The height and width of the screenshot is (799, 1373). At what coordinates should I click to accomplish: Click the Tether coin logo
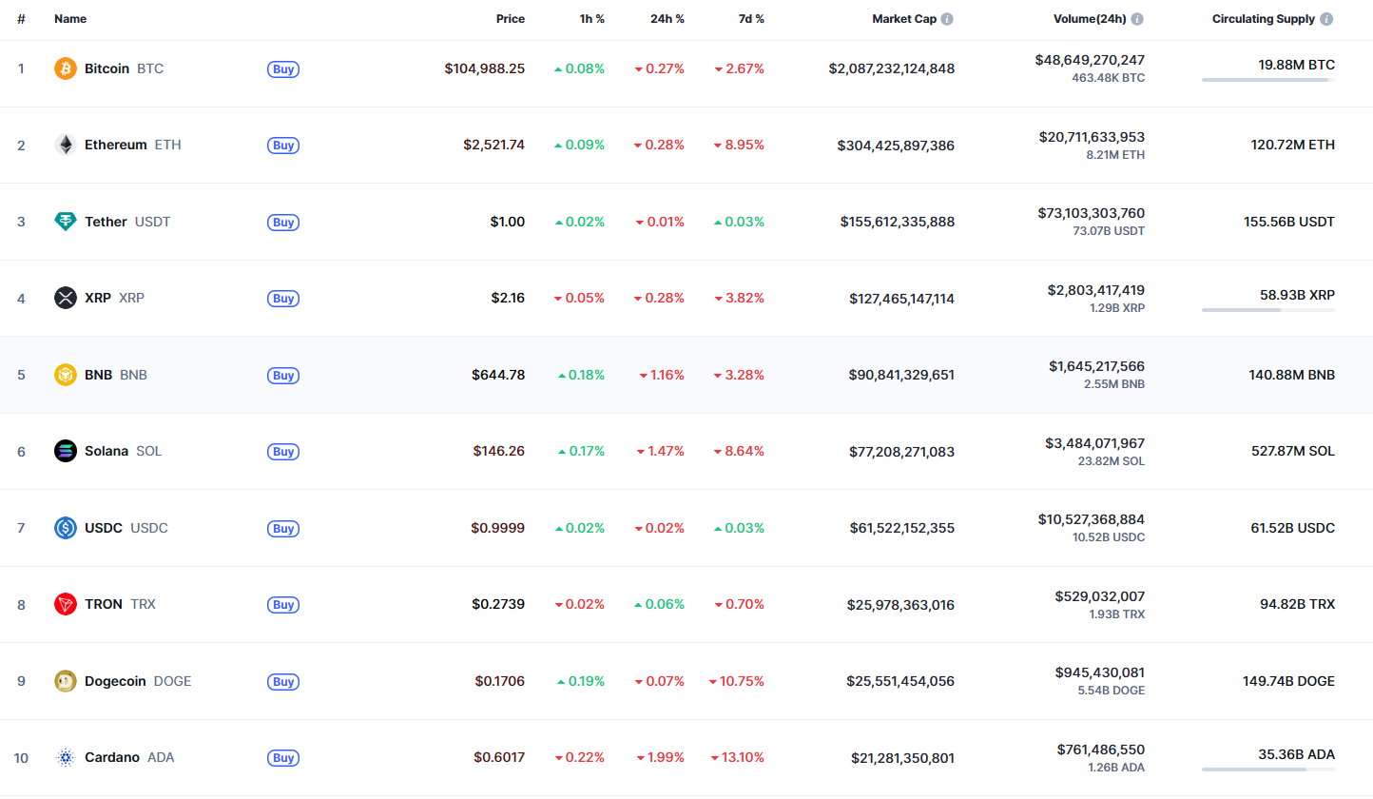click(x=66, y=222)
